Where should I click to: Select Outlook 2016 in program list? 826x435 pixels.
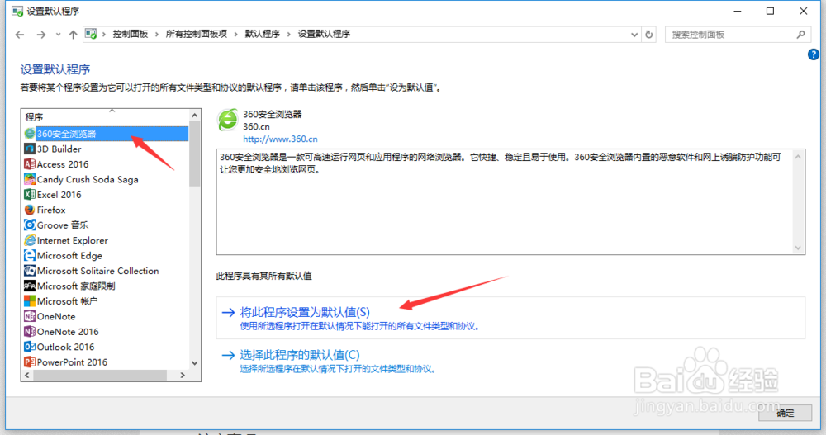(65, 347)
